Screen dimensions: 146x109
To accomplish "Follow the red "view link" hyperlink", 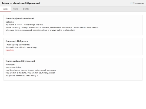I will point(9,50).
